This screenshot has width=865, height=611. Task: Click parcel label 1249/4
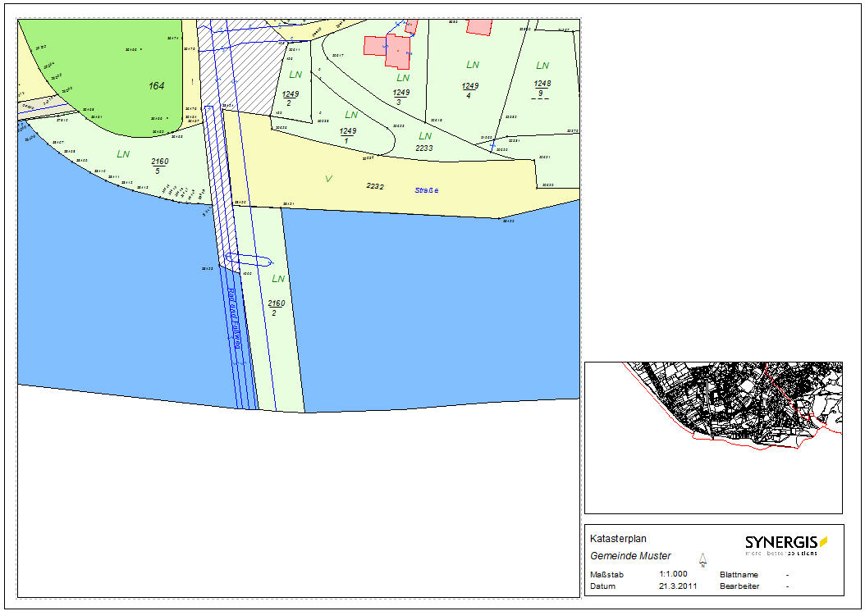pyautogui.click(x=470, y=90)
